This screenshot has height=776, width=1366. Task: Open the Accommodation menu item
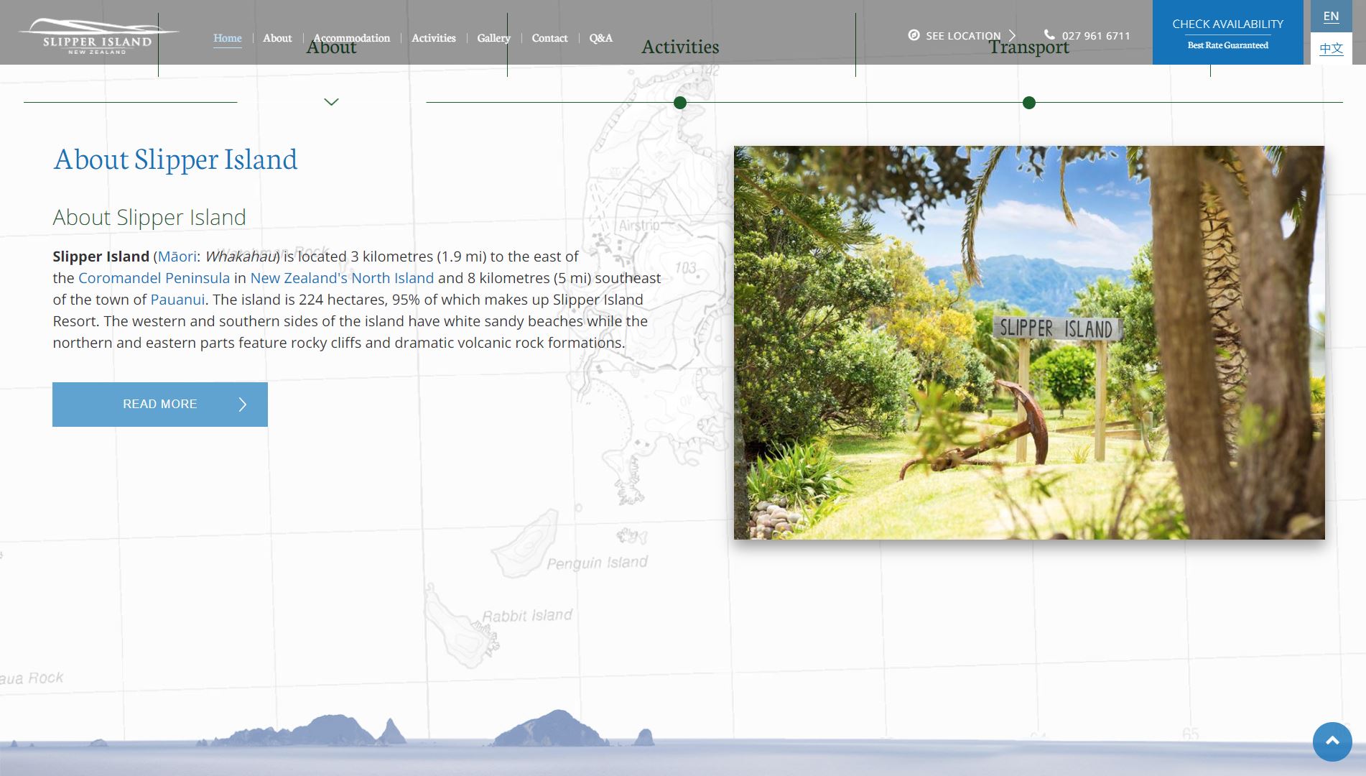click(352, 38)
